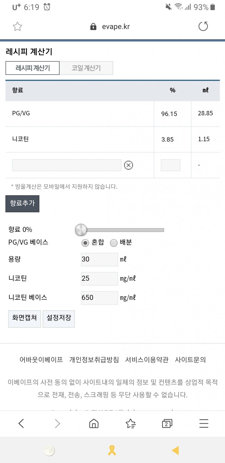Open the bookmarks list icon
This screenshot has width=225, height=463.
pyautogui.click(x=131, y=423)
